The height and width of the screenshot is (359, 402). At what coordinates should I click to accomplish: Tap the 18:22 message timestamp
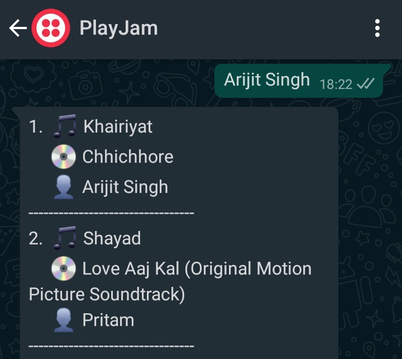pyautogui.click(x=336, y=84)
